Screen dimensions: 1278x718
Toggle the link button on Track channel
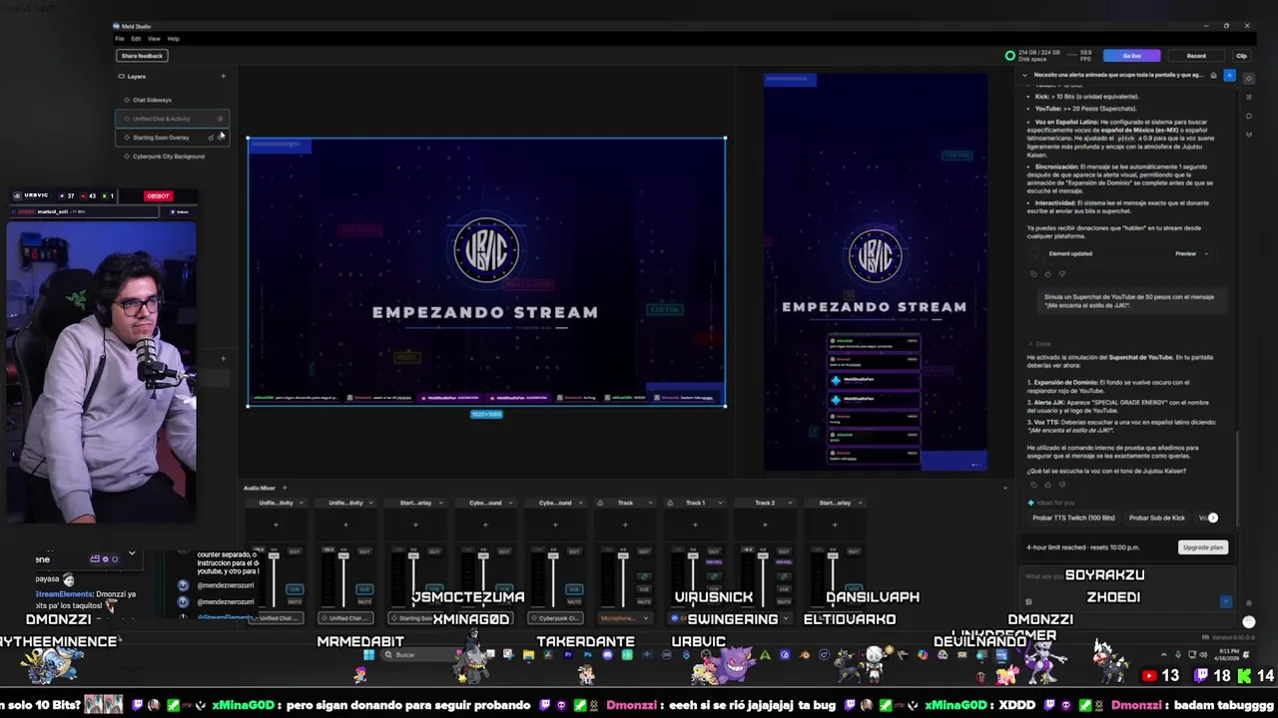pos(644,576)
